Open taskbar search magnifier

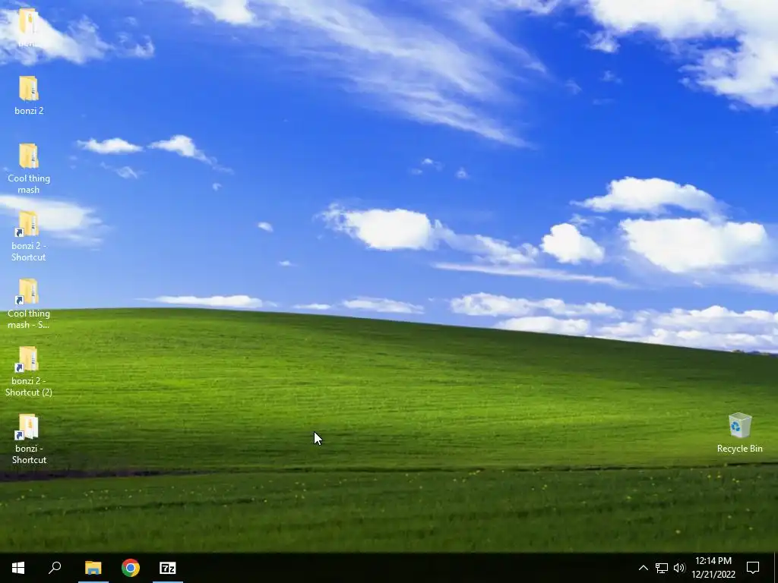coord(55,568)
